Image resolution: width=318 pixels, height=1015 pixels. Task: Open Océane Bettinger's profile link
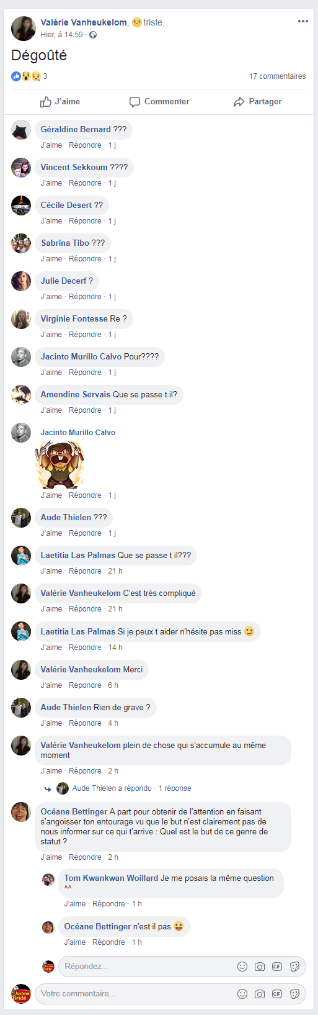74,811
